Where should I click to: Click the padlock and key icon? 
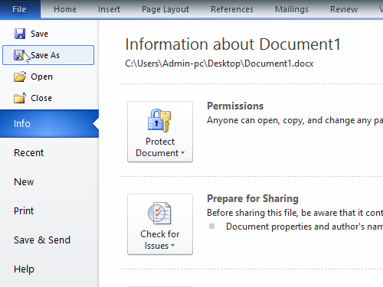(x=159, y=120)
